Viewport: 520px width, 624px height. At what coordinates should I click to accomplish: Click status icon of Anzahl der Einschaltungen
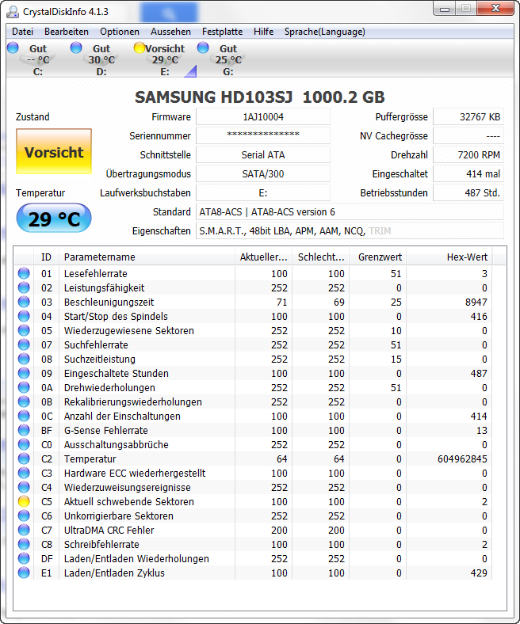[x=24, y=416]
